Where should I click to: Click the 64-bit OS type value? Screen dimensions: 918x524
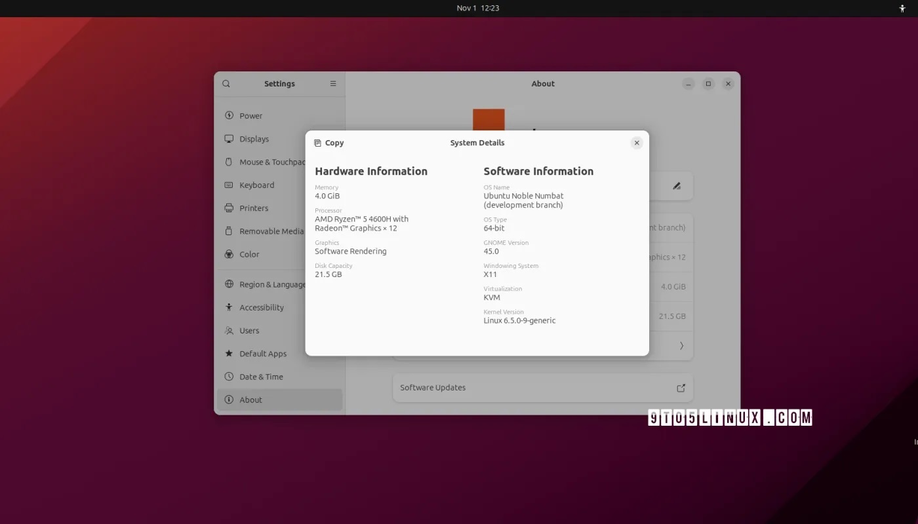pos(494,228)
